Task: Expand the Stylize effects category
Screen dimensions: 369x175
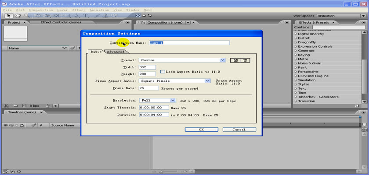Action: pyautogui.click(x=296, y=84)
